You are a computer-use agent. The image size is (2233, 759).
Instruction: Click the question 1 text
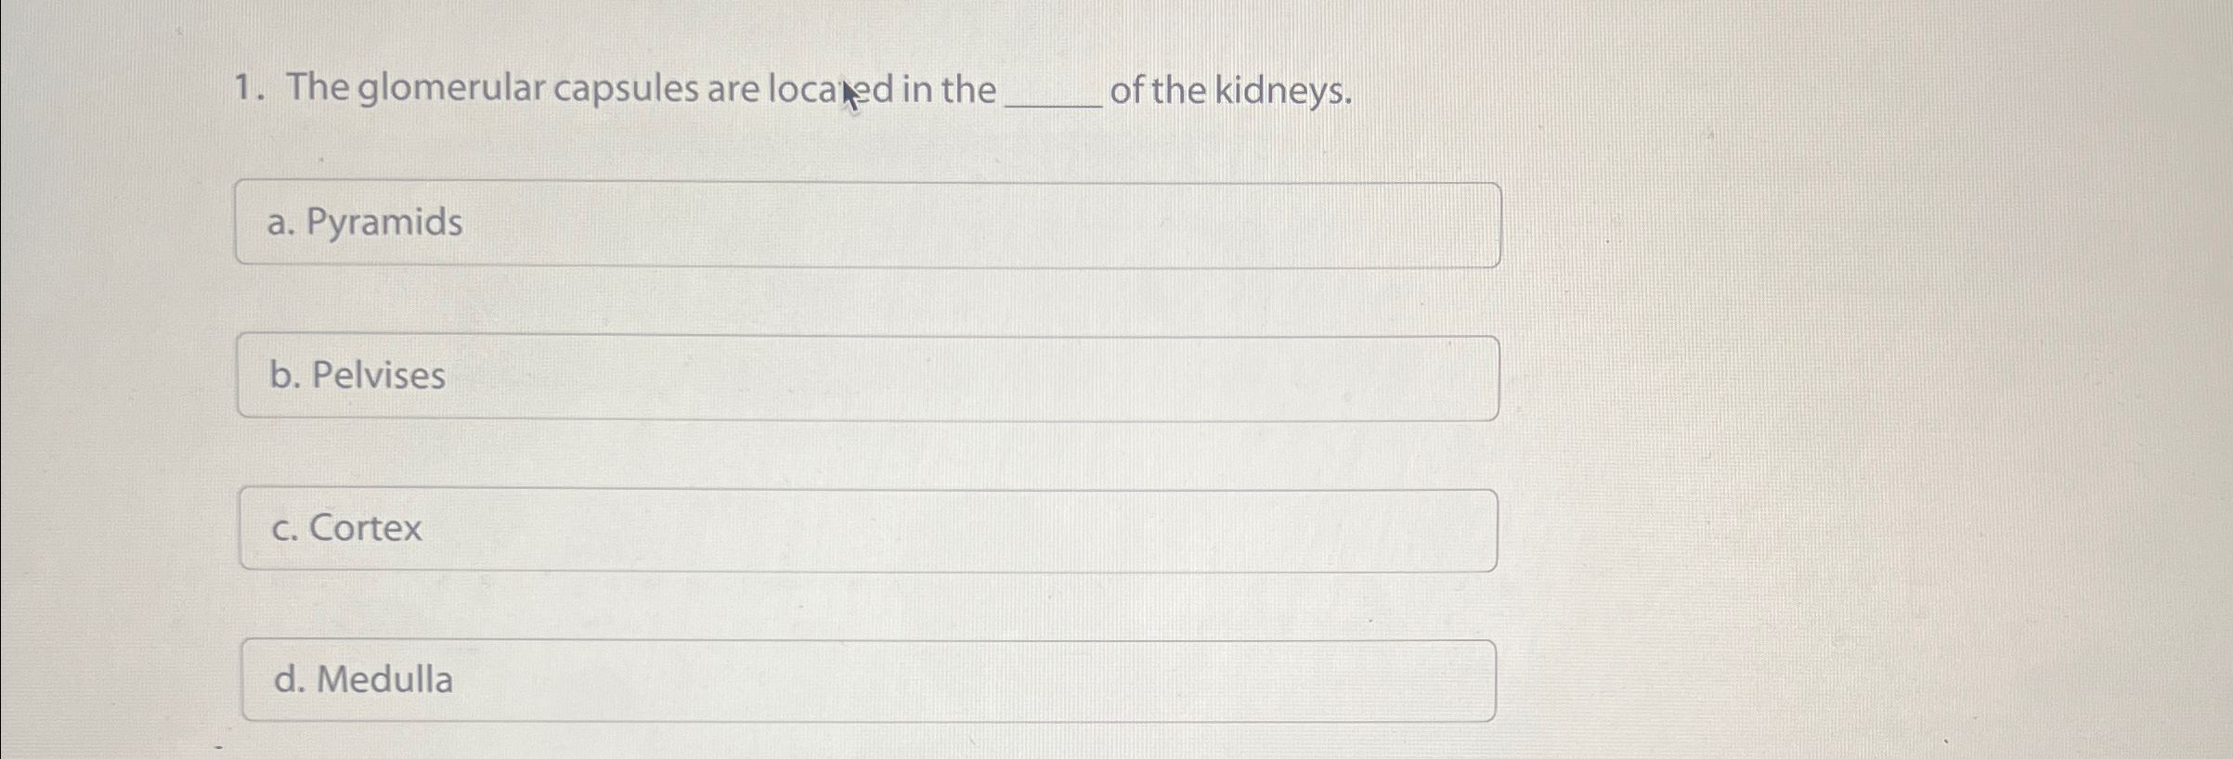click(789, 88)
